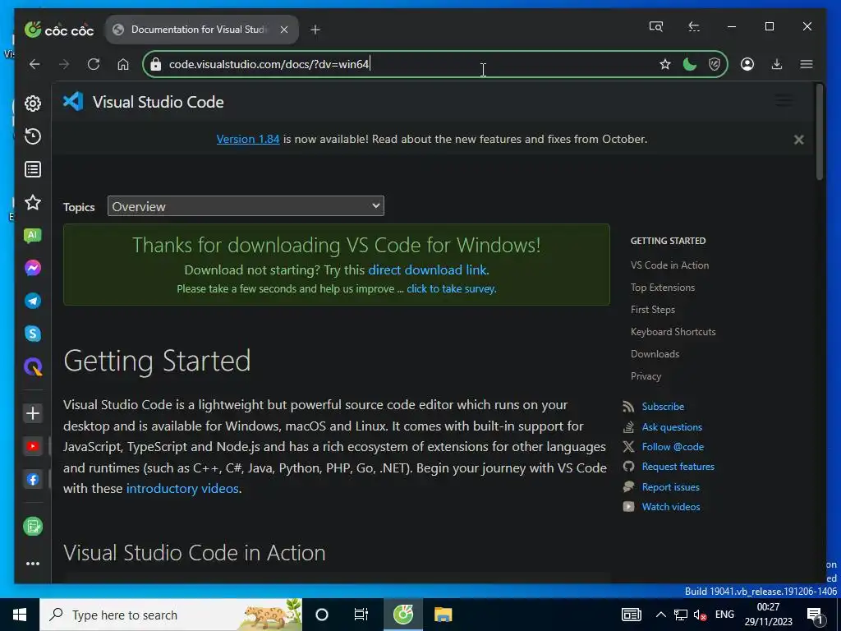841x631 pixels.
Task: Open introductory videos link
Action: 182,488
